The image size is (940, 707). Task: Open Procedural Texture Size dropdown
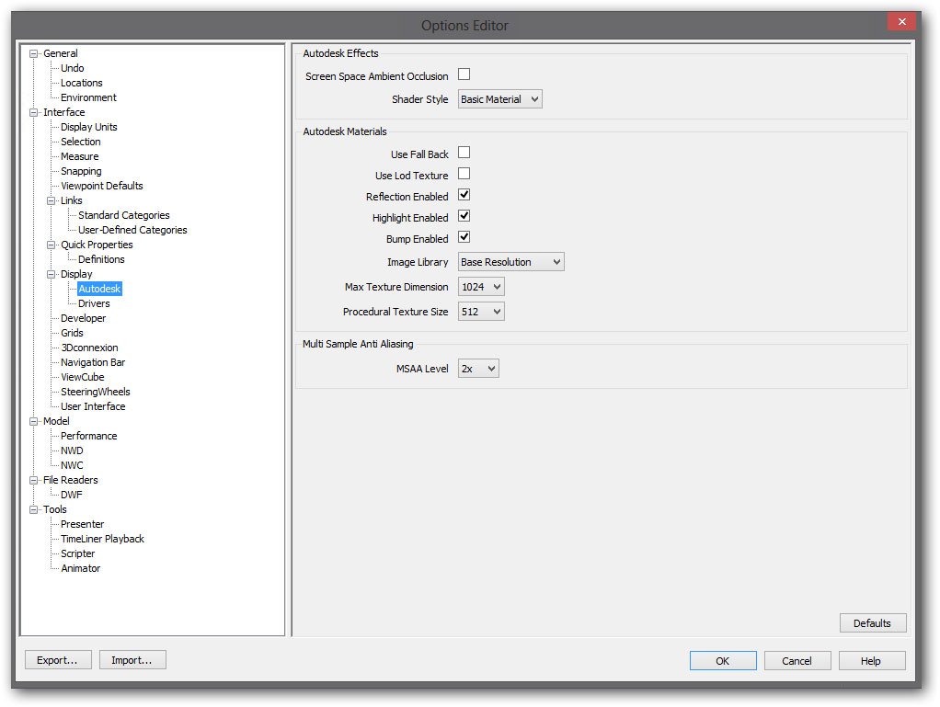(481, 312)
